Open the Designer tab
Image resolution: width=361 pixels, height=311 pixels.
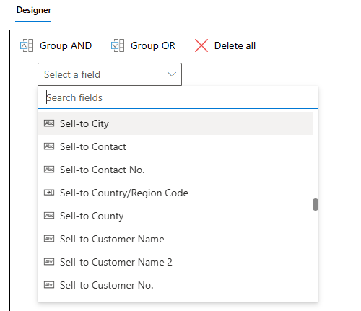pos(33,10)
